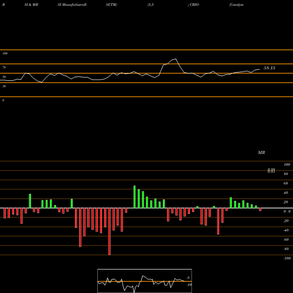Screen dimensions: 293x293
Task: Click the -100 label on MR axis
Action: pos(287,258)
